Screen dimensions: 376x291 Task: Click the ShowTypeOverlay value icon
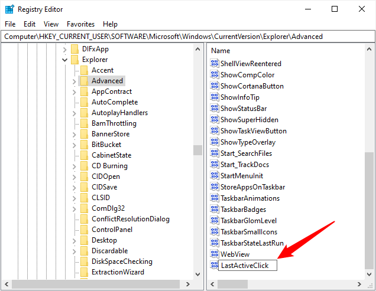tap(215, 142)
